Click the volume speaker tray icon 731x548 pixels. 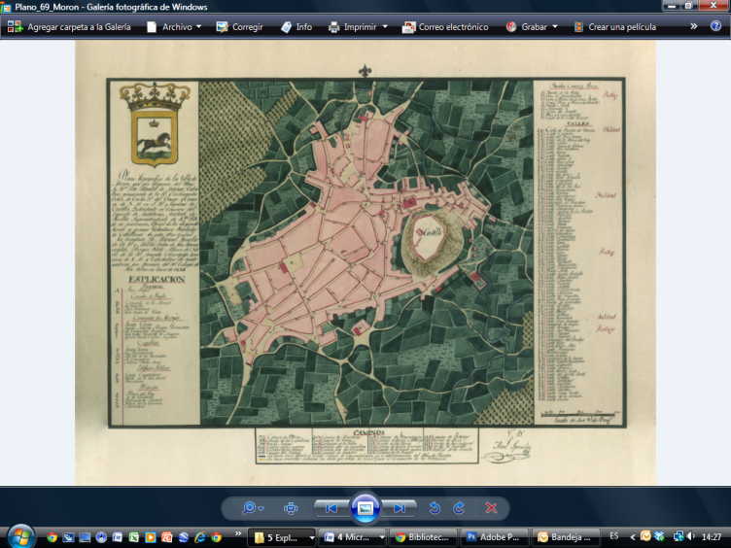(x=691, y=536)
